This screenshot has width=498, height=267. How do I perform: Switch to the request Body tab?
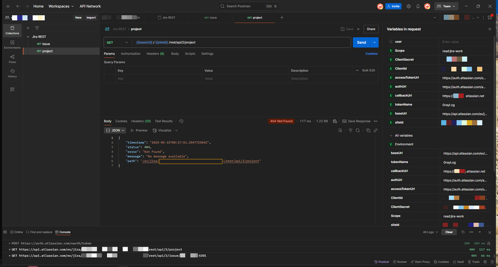[x=175, y=54]
